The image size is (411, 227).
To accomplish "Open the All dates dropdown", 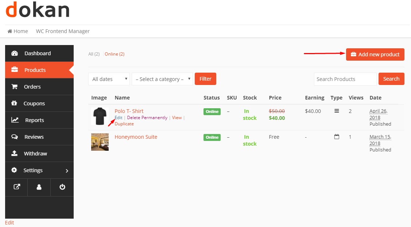I will (x=109, y=79).
